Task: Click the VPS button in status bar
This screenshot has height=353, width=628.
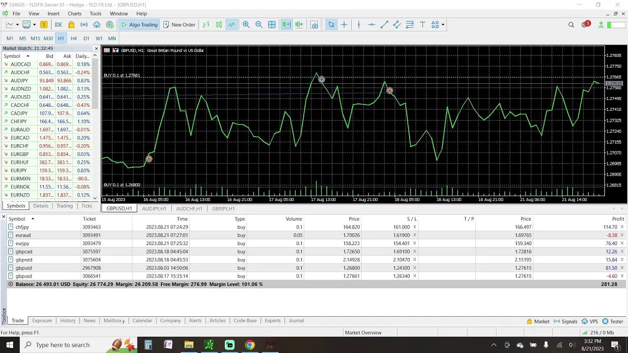Action: [590, 322]
